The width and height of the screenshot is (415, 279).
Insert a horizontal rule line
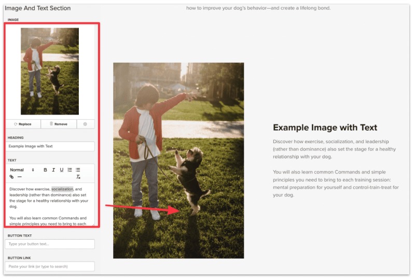coord(20,177)
